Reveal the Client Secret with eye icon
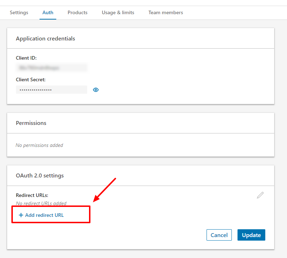 point(95,90)
